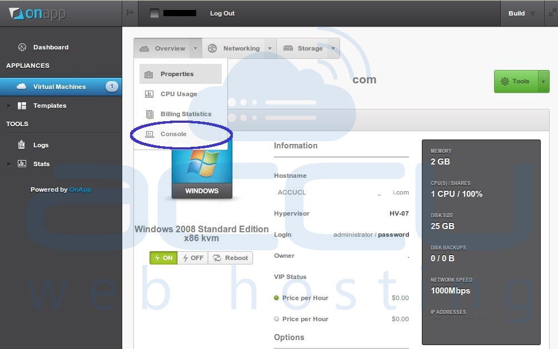Click the user avatar icon
The image size is (558, 349).
coord(155,13)
